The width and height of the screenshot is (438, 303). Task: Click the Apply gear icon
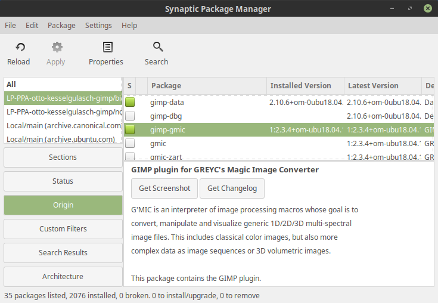click(x=57, y=47)
